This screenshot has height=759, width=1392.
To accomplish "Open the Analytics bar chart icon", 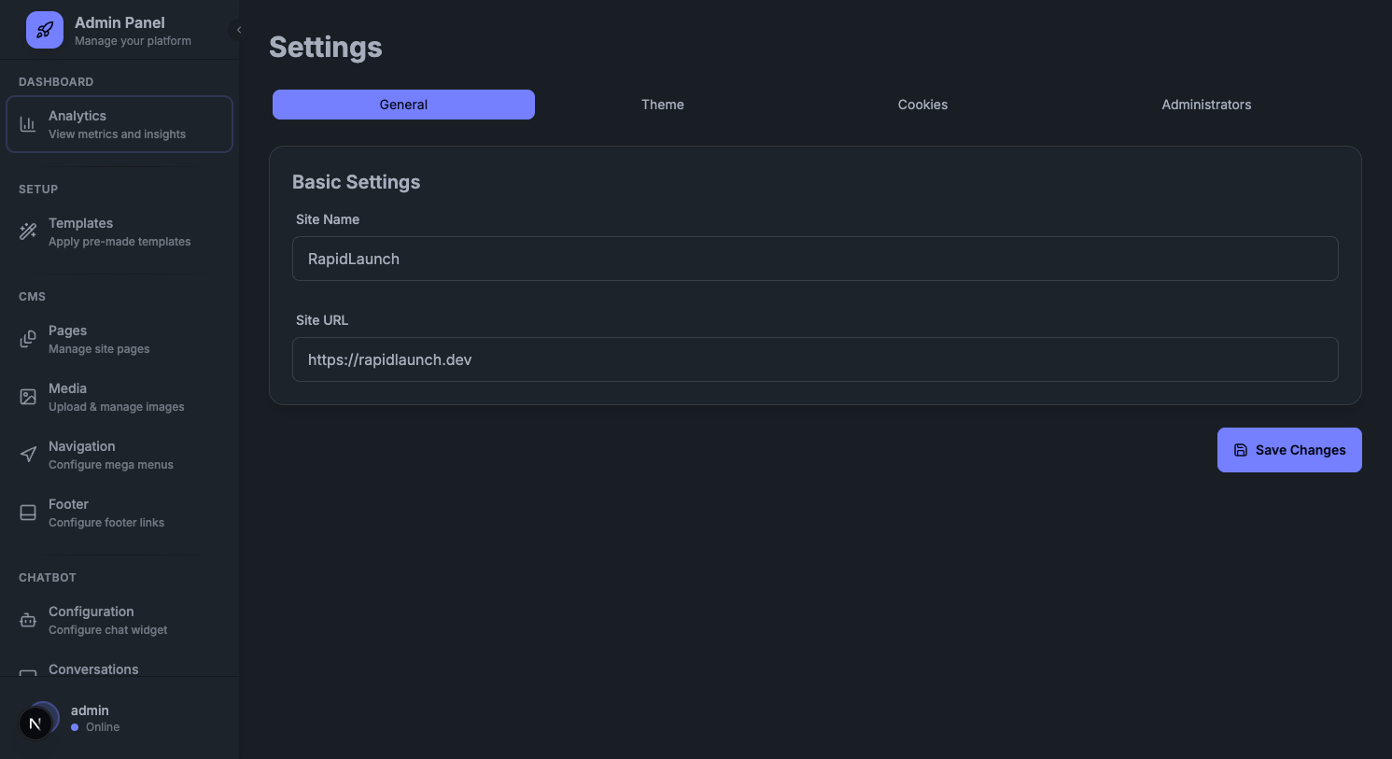I will coord(28,124).
